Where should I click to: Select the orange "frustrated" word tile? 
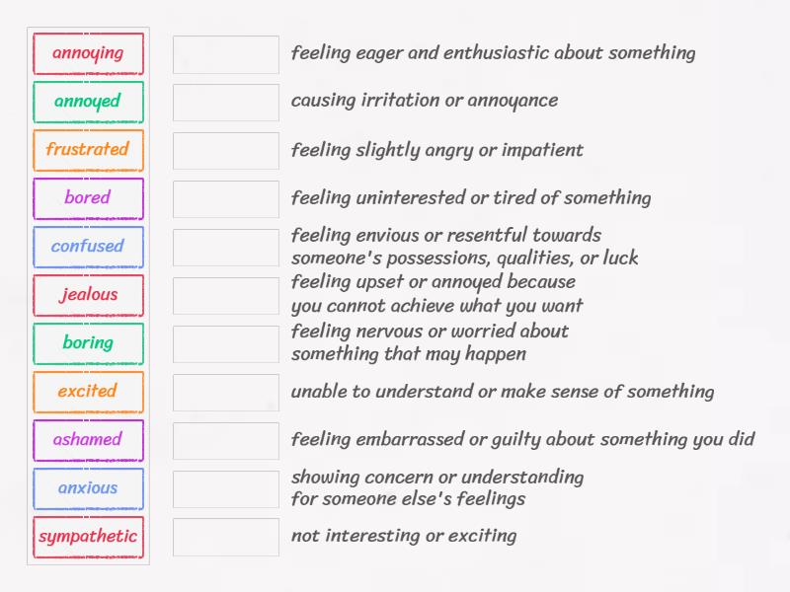coord(88,150)
